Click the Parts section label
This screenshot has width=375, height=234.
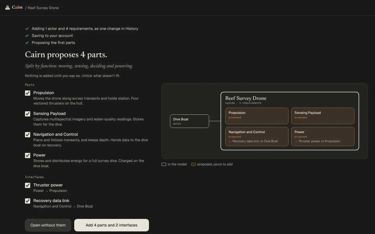[30, 85]
